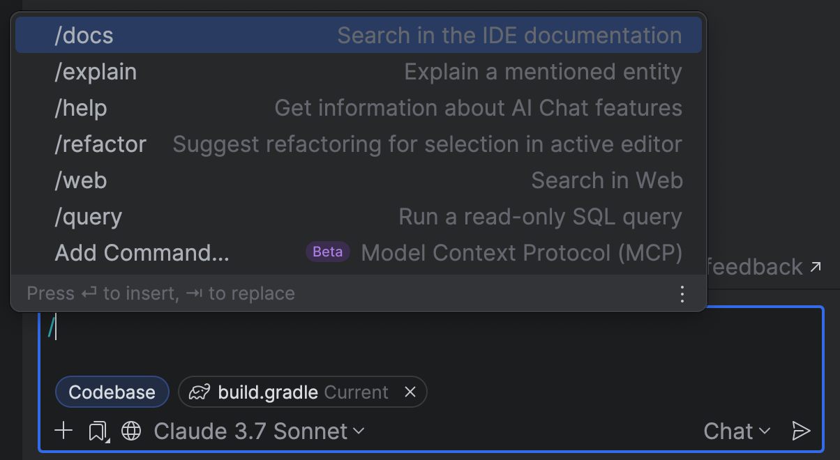The height and width of the screenshot is (460, 840).
Task: Open the feedback external link arrow
Action: 815,266
